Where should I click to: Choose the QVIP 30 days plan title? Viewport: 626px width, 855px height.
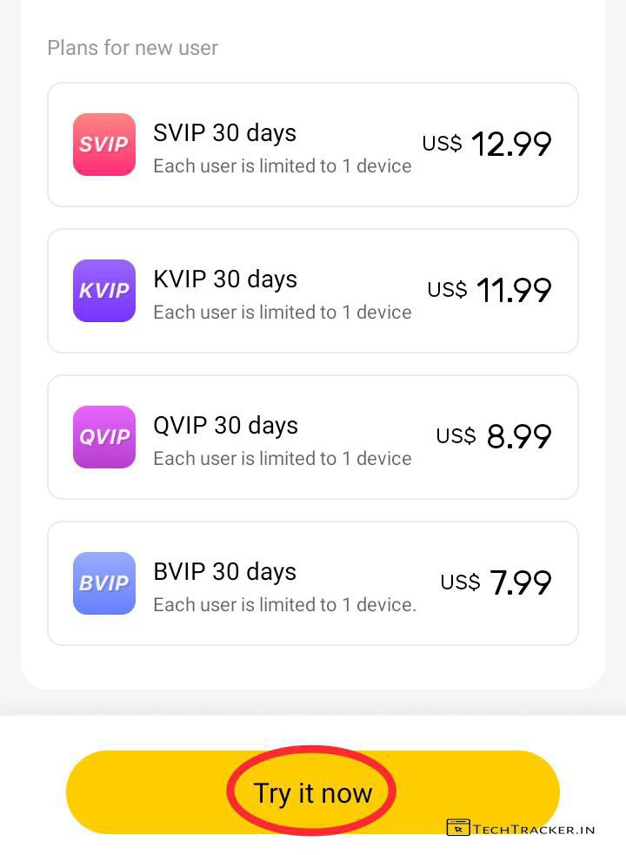pyautogui.click(x=225, y=426)
